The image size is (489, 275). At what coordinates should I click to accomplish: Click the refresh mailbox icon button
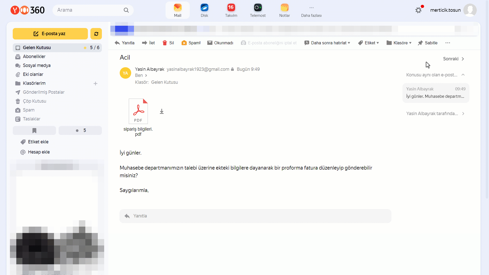tap(96, 34)
